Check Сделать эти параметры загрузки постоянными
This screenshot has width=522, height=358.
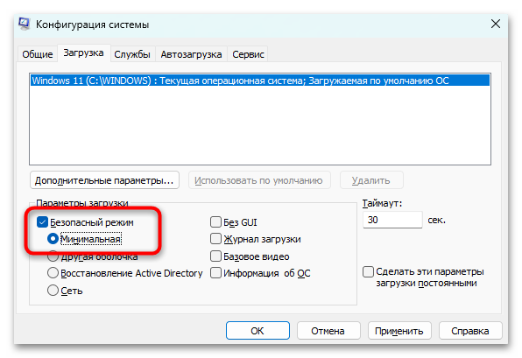[368, 272]
